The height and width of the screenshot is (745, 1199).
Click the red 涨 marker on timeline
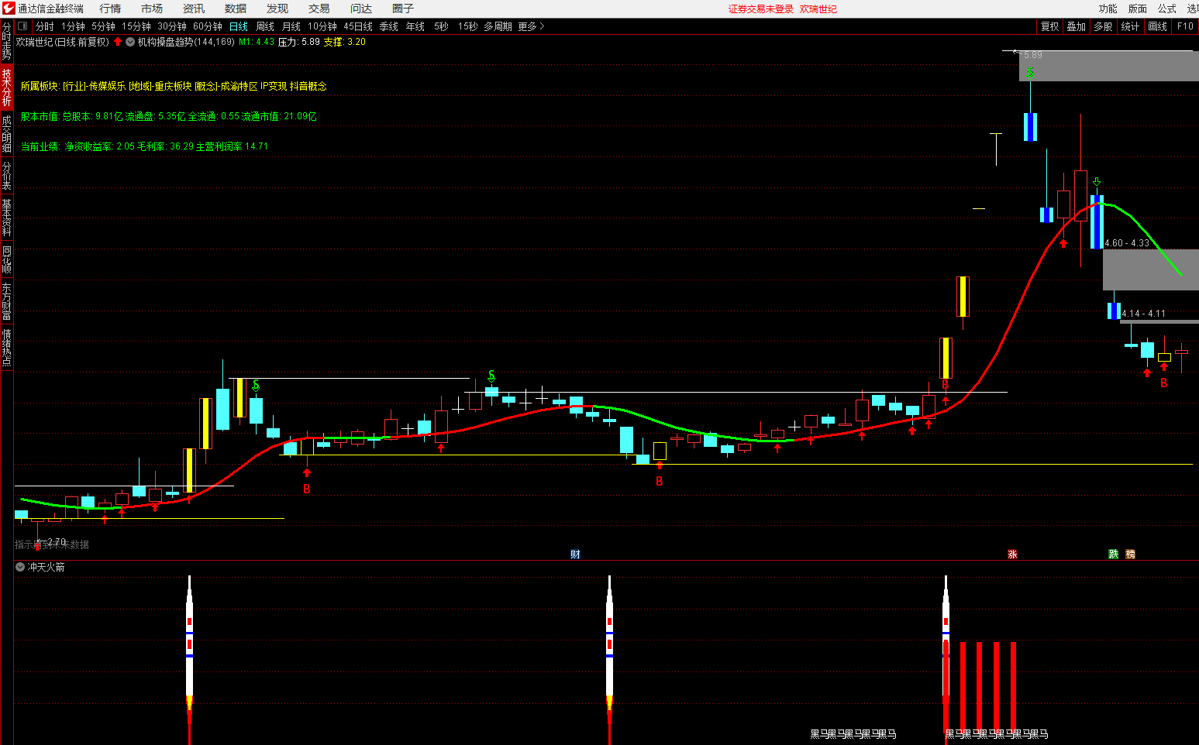(1012, 554)
